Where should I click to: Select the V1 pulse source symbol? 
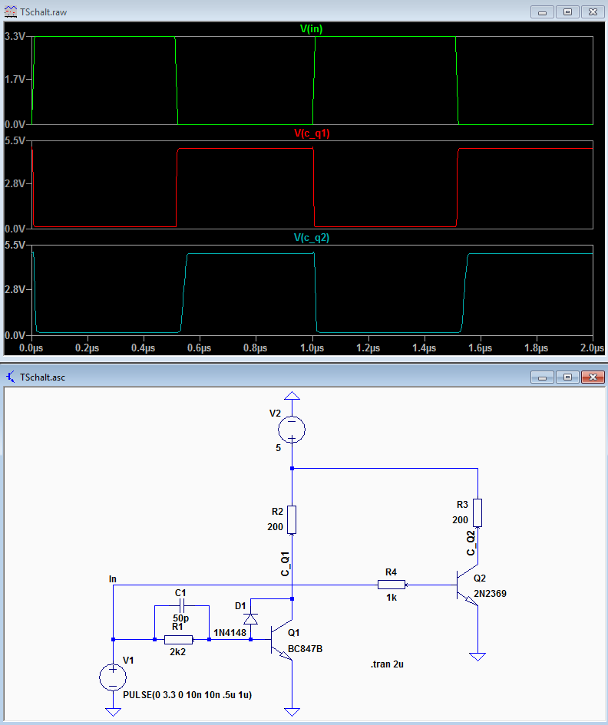113,677
